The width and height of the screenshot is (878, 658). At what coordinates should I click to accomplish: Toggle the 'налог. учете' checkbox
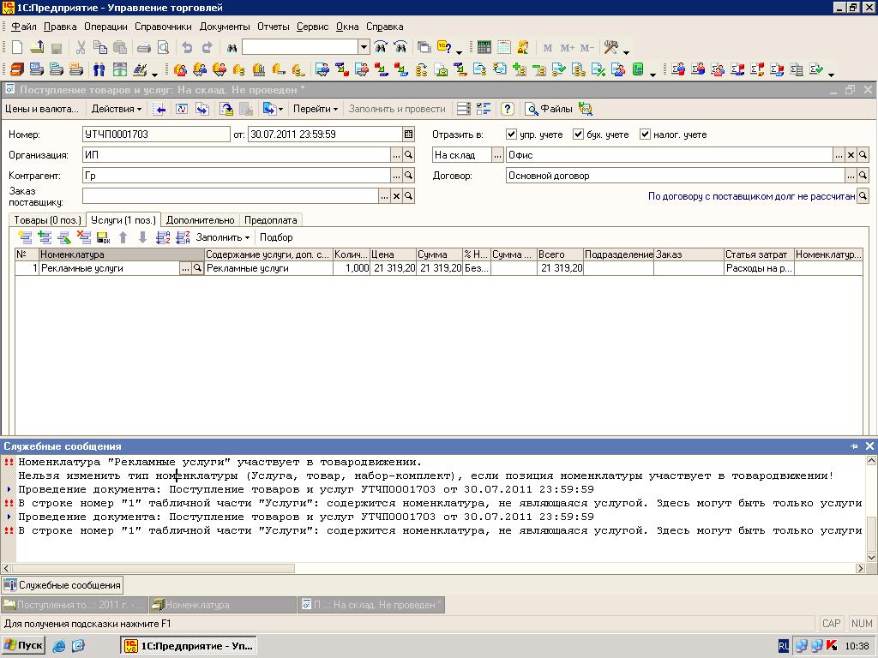[x=646, y=135]
